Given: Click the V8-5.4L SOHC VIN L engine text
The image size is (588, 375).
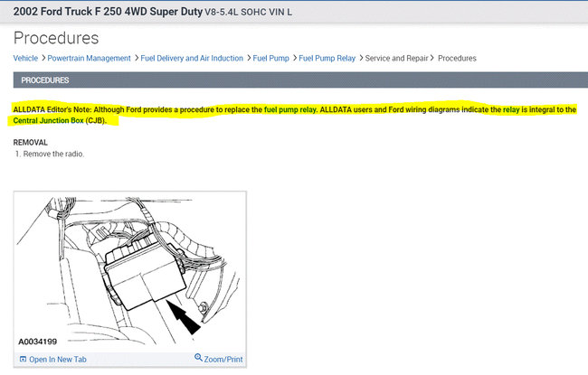Looking at the screenshot, I should pos(248,12).
